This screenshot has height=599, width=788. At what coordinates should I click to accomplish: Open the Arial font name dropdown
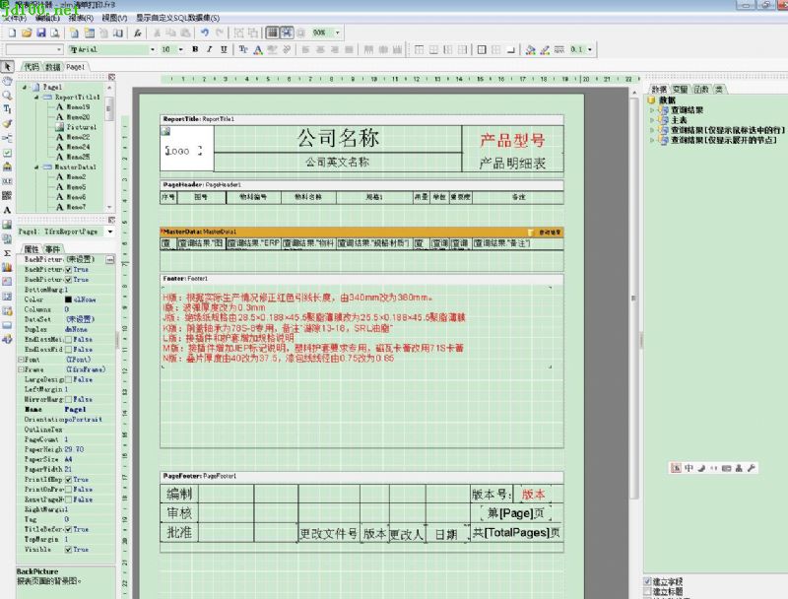(x=153, y=49)
